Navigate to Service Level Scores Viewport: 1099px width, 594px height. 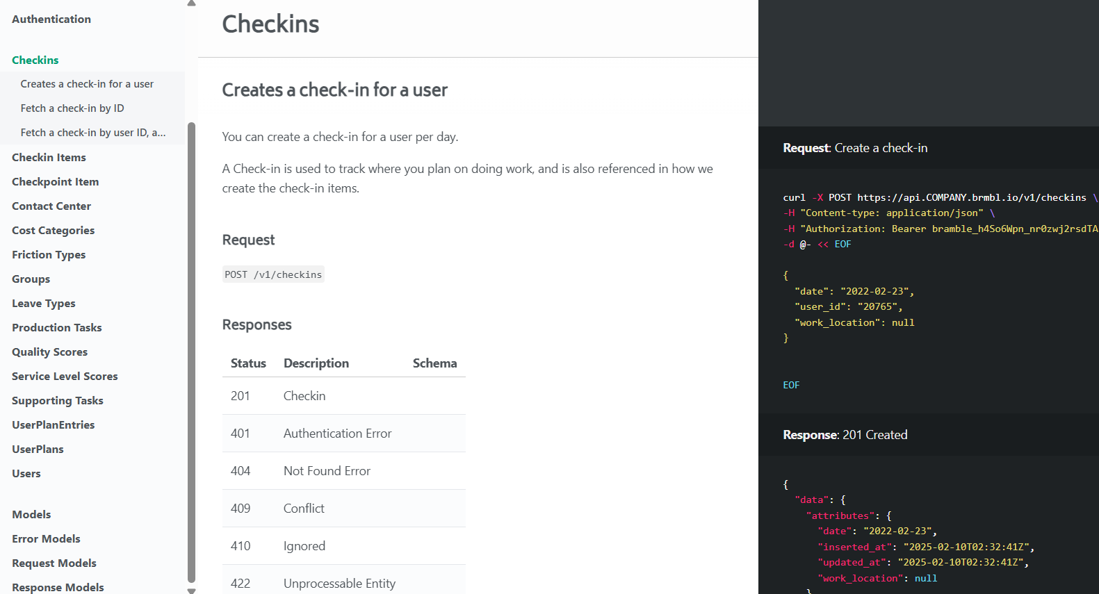[x=65, y=377]
